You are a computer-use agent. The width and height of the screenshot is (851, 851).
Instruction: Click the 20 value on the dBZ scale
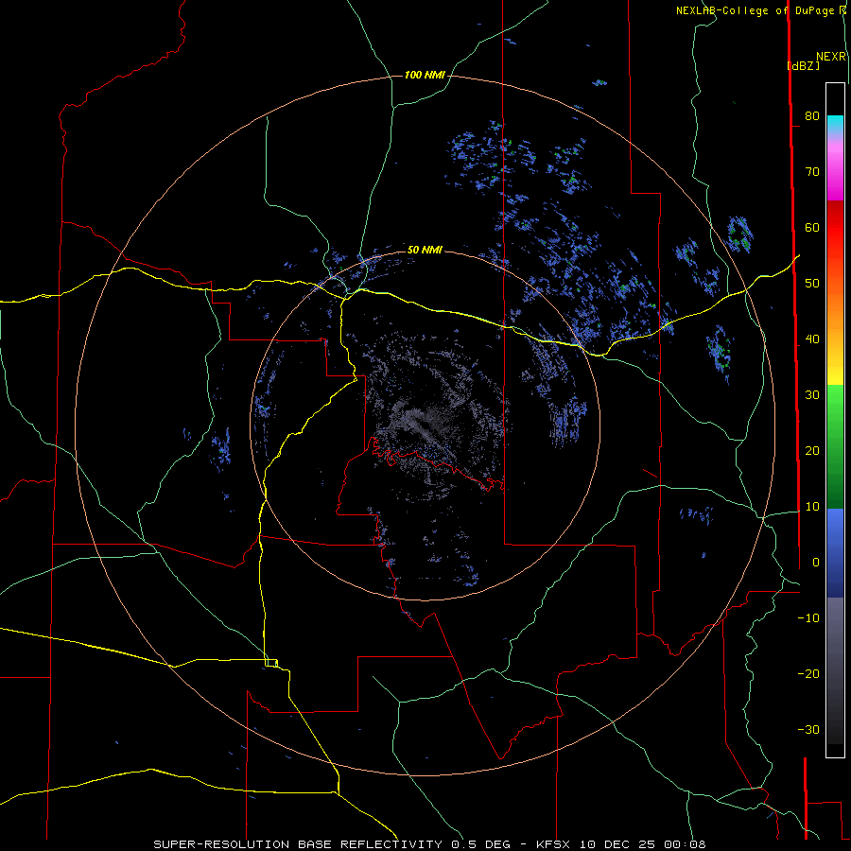[x=812, y=450]
